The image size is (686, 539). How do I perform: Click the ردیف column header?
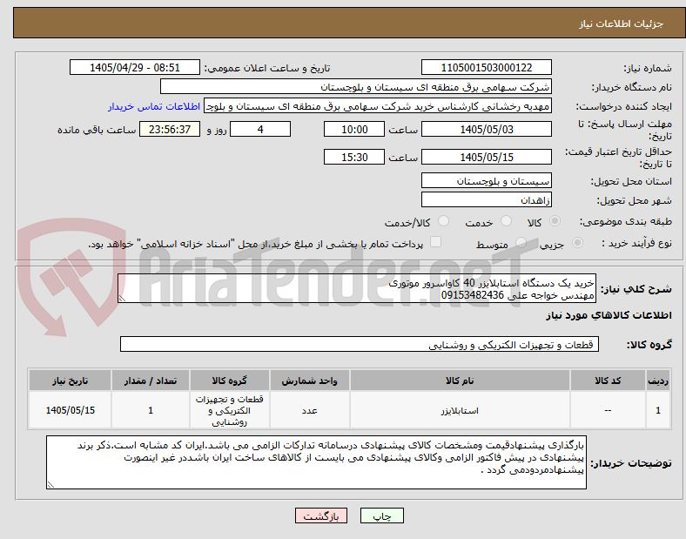[658, 381]
